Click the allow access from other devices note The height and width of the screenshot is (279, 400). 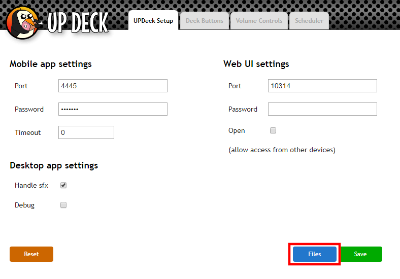(x=282, y=150)
